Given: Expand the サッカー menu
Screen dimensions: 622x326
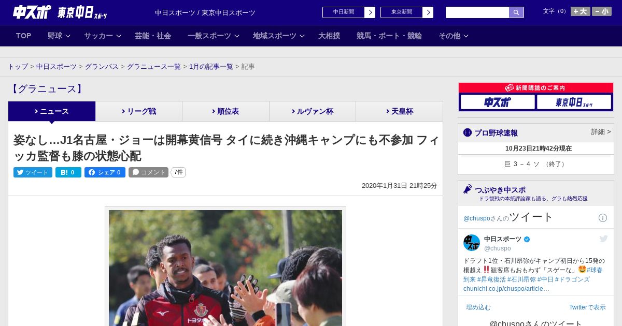Looking at the screenshot, I should coord(102,36).
